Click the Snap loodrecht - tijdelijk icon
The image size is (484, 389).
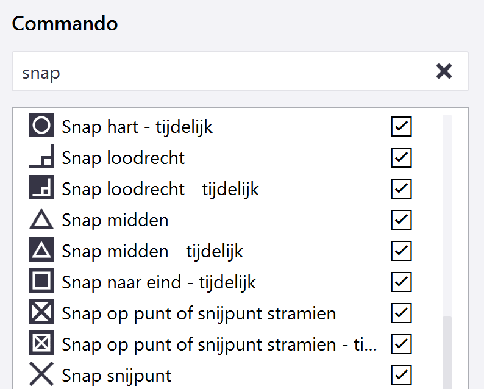(41, 188)
